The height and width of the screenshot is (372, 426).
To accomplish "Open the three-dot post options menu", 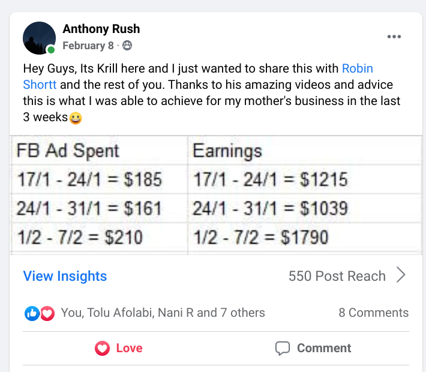I will [x=394, y=37].
